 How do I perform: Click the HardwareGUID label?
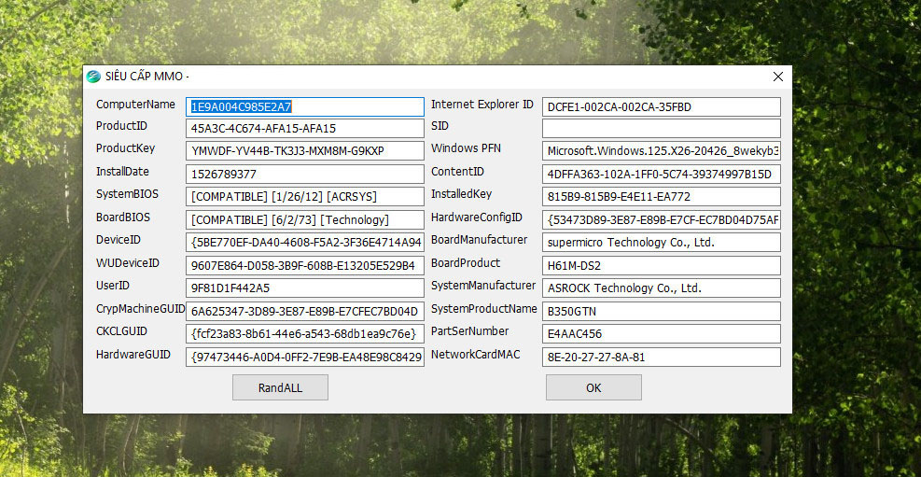(x=133, y=354)
